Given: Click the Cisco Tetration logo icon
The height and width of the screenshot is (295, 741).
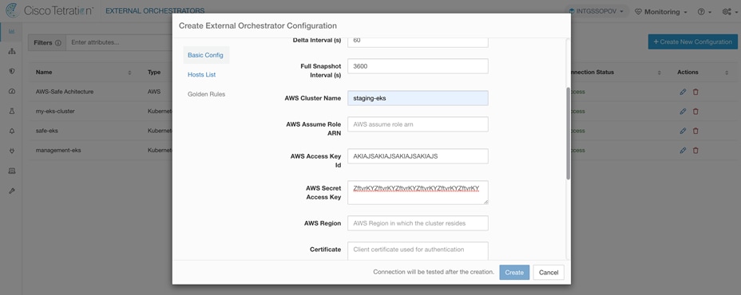Looking at the screenshot, I should [12, 10].
